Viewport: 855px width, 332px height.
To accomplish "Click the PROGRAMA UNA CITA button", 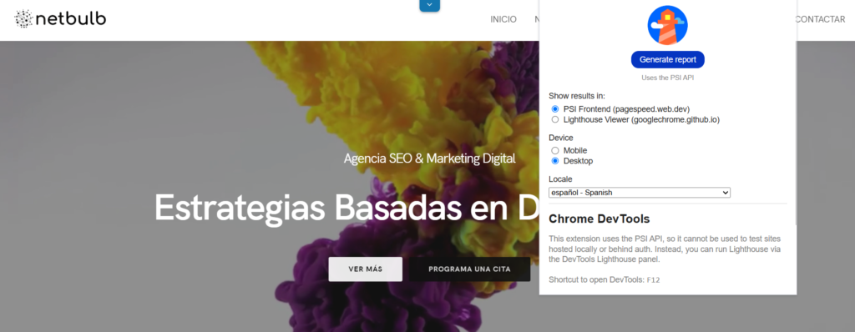I will (x=469, y=269).
